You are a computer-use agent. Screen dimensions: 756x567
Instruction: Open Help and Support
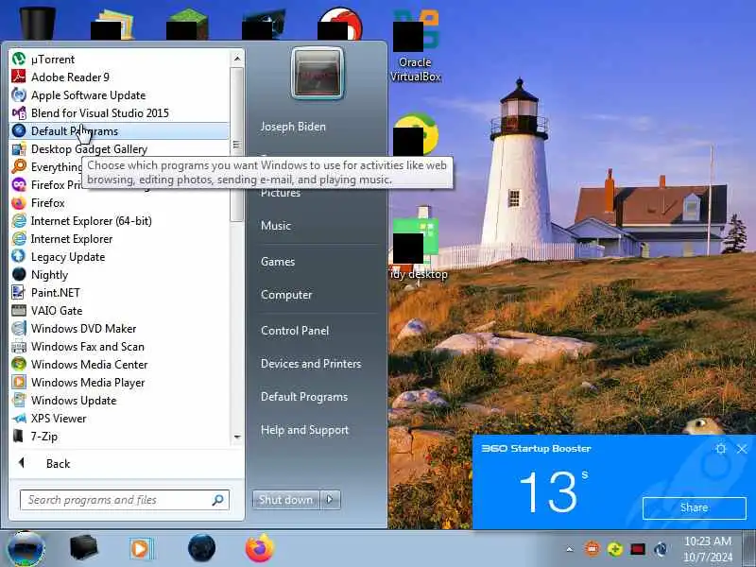pos(304,430)
